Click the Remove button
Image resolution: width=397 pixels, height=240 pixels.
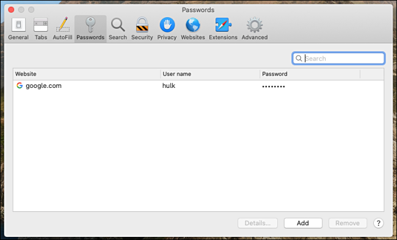point(348,223)
